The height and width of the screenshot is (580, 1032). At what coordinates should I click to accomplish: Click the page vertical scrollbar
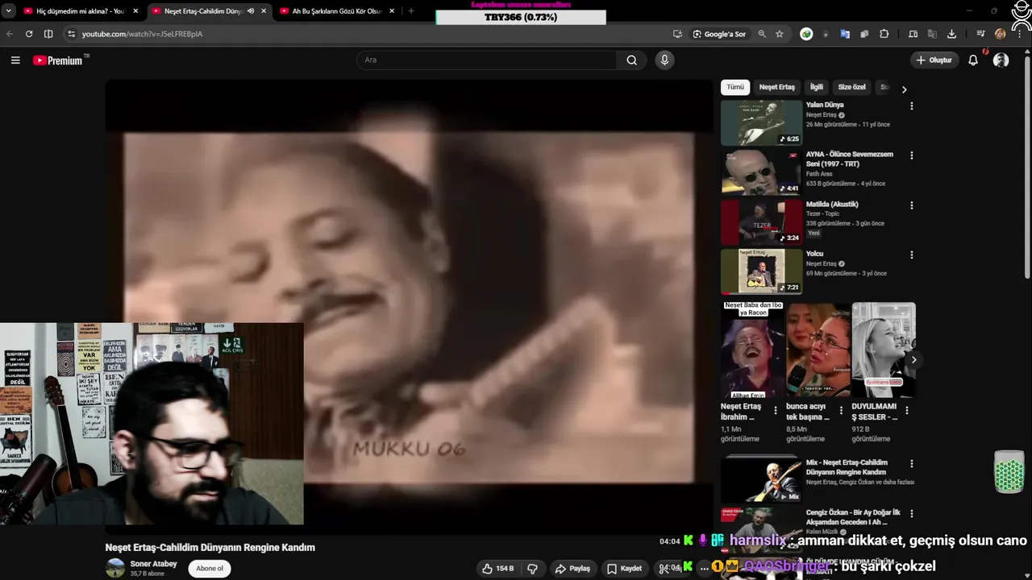click(1027, 169)
